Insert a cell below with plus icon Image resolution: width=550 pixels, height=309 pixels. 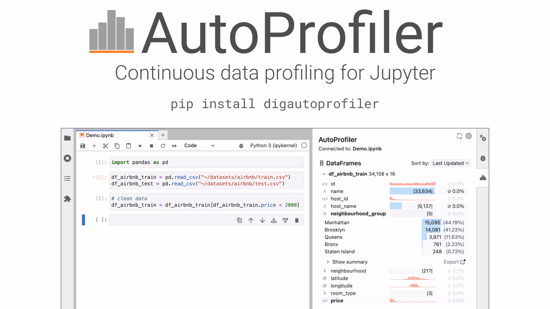point(94,146)
